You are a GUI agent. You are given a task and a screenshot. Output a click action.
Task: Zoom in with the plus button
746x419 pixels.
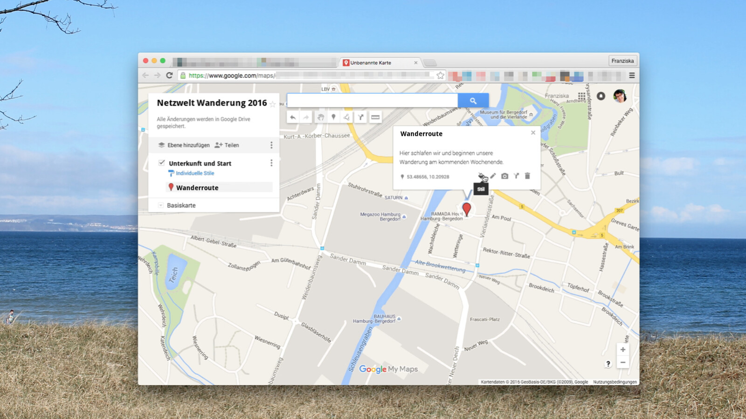pyautogui.click(x=623, y=350)
